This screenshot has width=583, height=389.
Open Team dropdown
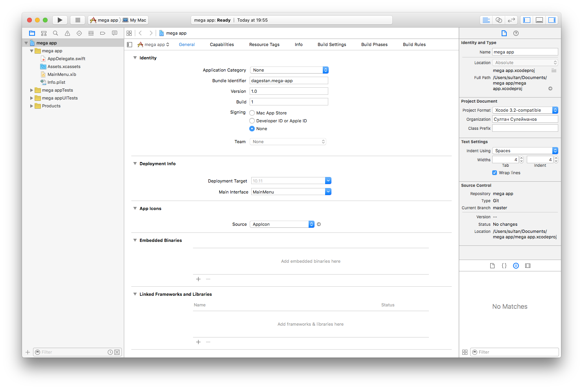(x=288, y=142)
